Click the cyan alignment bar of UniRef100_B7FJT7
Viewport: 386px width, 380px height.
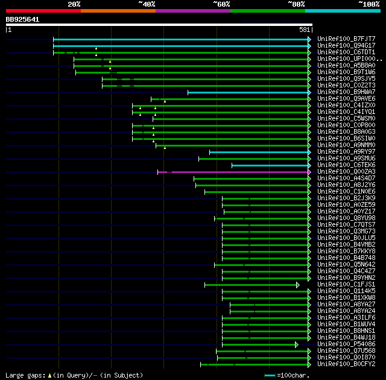tap(180, 39)
